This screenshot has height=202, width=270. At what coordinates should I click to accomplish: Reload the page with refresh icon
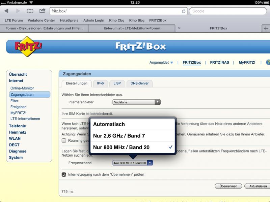pyautogui.click(x=184, y=11)
